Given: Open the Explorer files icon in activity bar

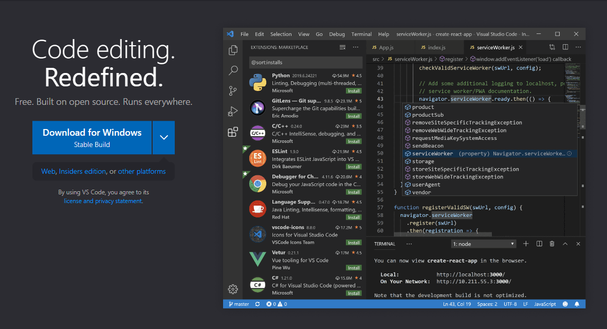Looking at the screenshot, I should coord(233,50).
